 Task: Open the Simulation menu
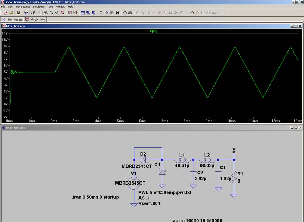[x=39, y=7]
